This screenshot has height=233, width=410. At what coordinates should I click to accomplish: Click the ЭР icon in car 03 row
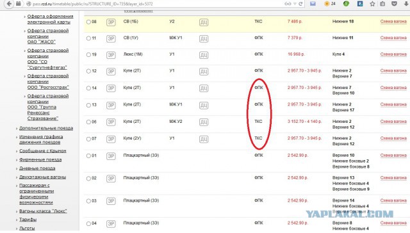[x=111, y=201]
